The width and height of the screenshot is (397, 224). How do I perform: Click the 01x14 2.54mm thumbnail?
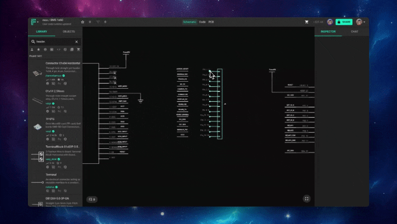pyautogui.click(x=37, y=101)
